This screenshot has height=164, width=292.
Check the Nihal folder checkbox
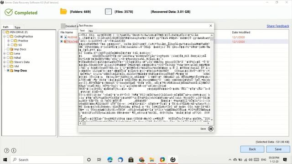coord(8,58)
